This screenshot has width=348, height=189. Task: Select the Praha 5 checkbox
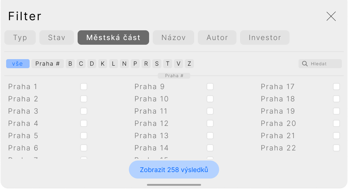pyautogui.click(x=84, y=136)
